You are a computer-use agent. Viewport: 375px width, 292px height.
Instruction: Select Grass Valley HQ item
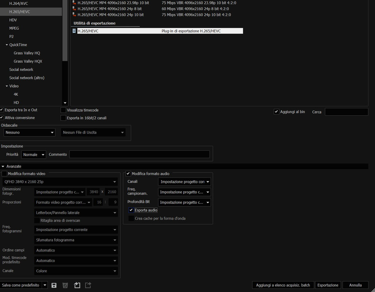27,53
